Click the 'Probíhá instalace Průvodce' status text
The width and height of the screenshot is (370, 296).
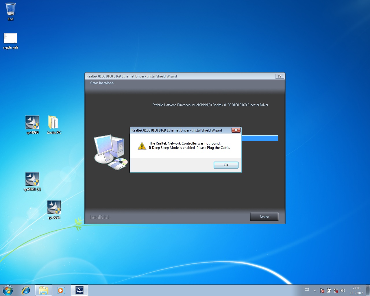[210, 105]
